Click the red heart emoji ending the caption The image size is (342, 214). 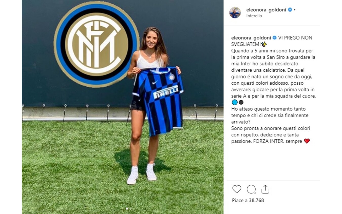coord(307,141)
